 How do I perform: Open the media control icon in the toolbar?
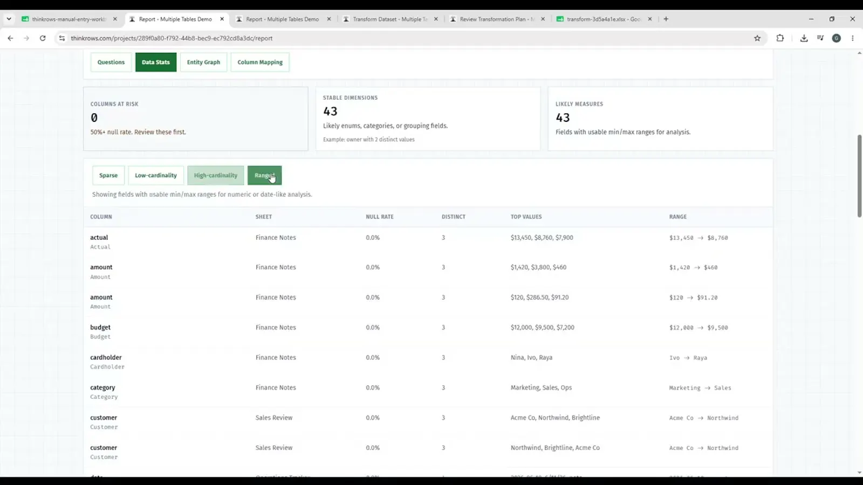coord(820,38)
